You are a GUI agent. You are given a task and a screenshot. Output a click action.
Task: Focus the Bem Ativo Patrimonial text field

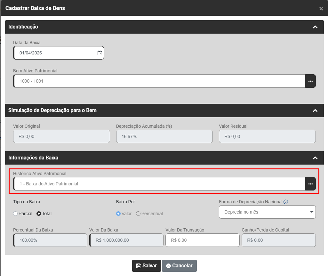point(159,81)
